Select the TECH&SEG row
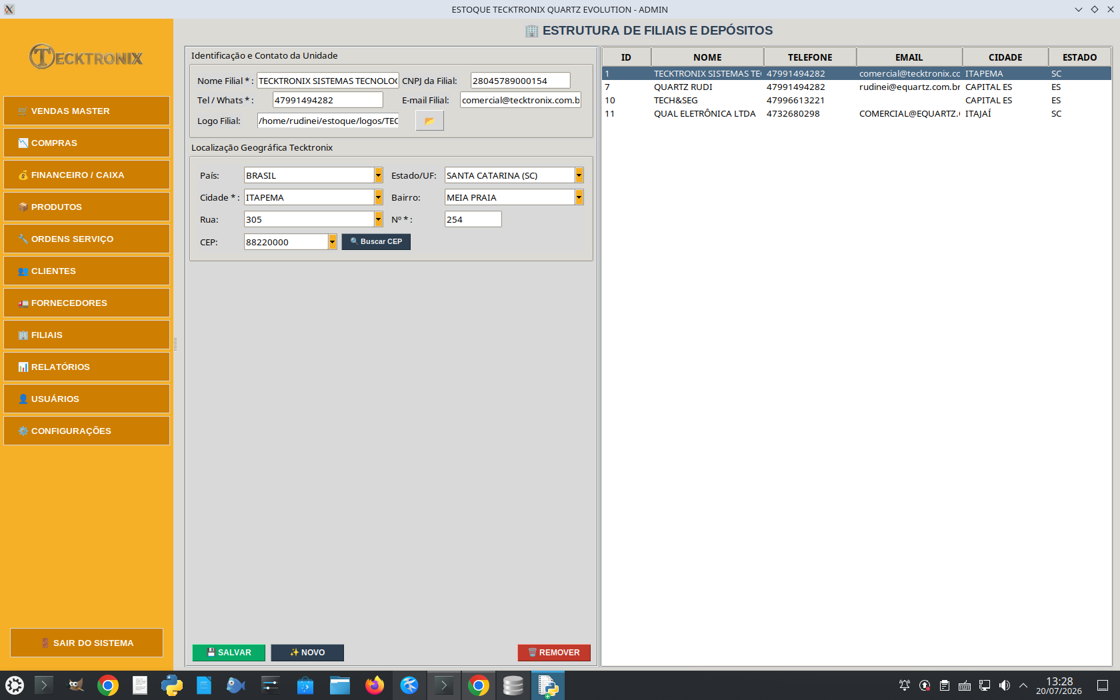 (857, 101)
